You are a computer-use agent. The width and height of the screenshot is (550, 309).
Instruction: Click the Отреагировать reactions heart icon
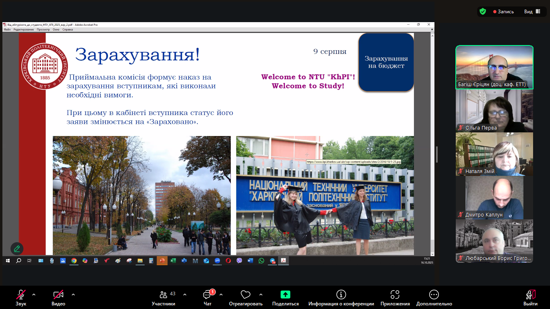point(246,295)
